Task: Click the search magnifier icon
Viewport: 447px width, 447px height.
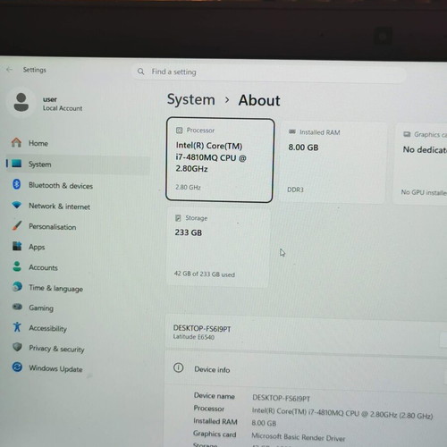Action: coord(140,72)
